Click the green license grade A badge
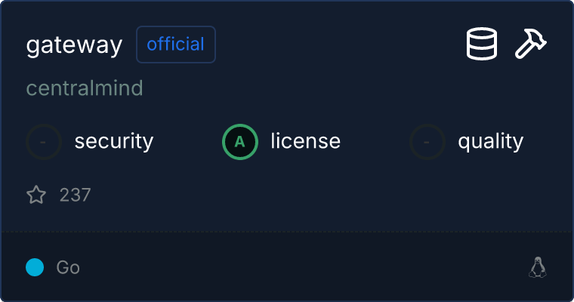The image size is (574, 302). pos(240,141)
